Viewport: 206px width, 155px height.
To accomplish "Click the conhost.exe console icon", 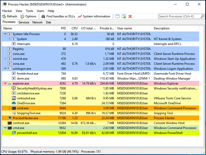I will [x=10, y=123].
